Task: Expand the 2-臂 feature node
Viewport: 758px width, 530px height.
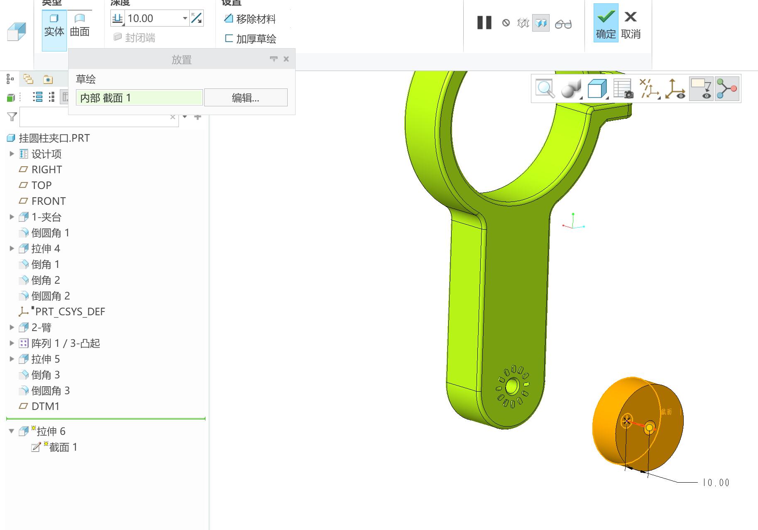Action: coord(12,327)
